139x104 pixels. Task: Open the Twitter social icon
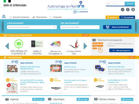click(x=123, y=9)
